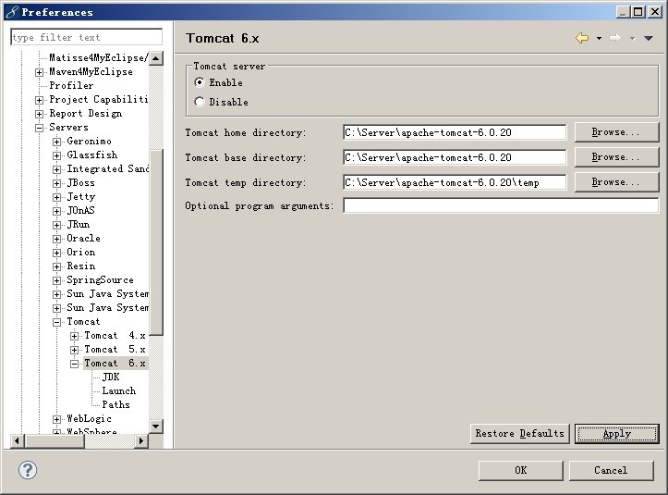The height and width of the screenshot is (495, 668).
Task: Confirm with the OK button
Action: point(520,470)
